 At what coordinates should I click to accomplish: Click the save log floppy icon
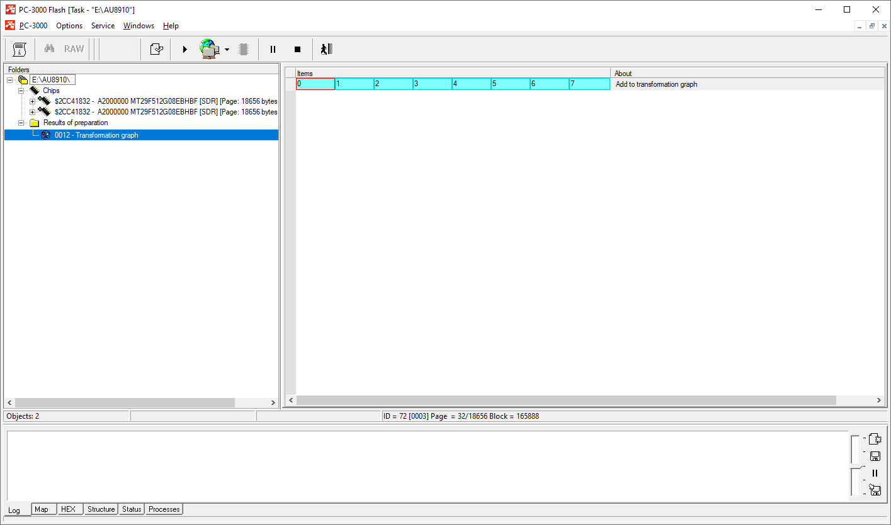tap(875, 456)
